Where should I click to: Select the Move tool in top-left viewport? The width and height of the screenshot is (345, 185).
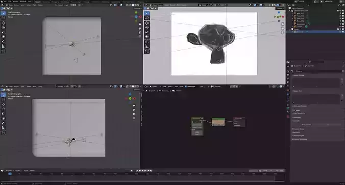pyautogui.click(x=3, y=22)
